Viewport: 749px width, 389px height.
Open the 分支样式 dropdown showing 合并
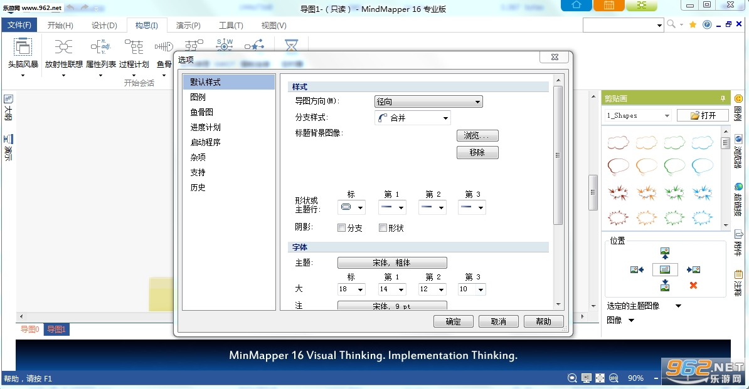pyautogui.click(x=413, y=118)
